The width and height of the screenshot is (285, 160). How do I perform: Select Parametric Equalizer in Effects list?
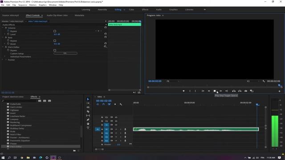click(20, 140)
